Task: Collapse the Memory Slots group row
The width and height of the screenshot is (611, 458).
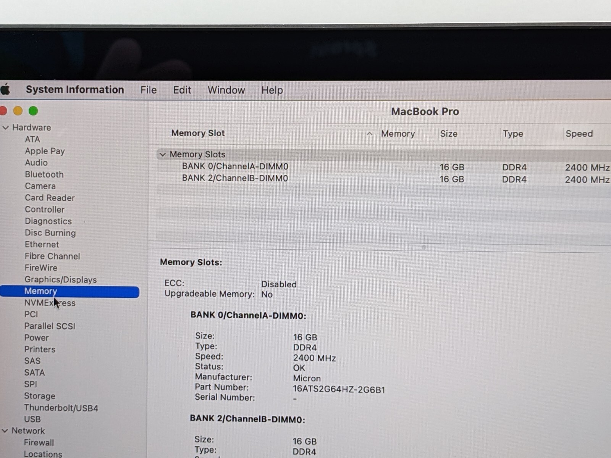Action: coord(163,154)
